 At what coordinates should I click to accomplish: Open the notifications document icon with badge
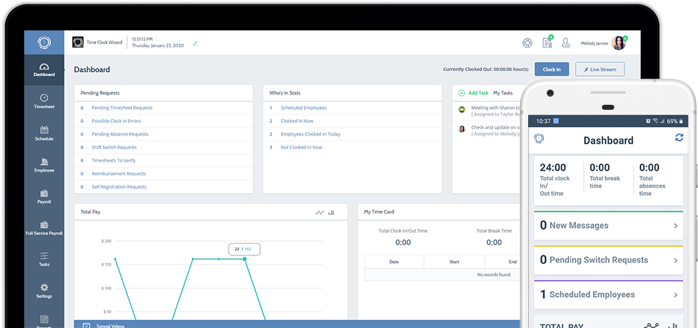click(547, 43)
